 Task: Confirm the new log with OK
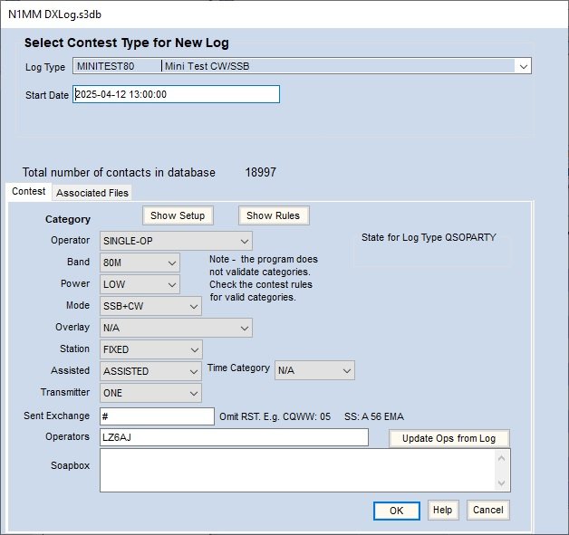tap(396, 511)
